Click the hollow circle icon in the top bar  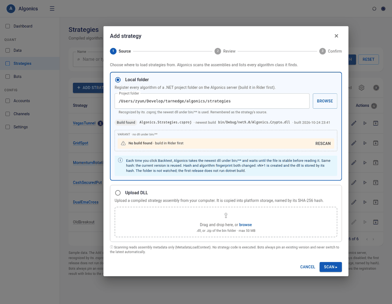click(374, 9)
